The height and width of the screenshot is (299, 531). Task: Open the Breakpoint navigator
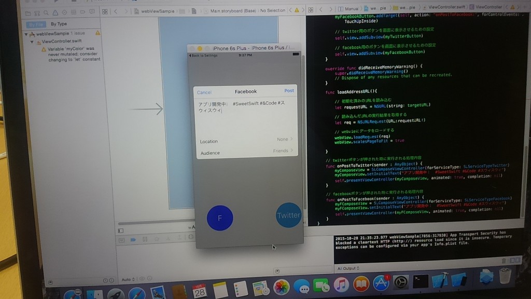point(82,12)
